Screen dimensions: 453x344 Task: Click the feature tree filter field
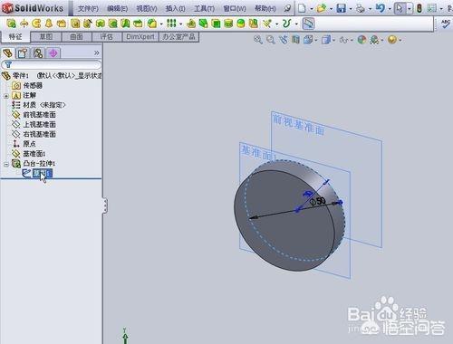pyautogui.click(x=52, y=64)
